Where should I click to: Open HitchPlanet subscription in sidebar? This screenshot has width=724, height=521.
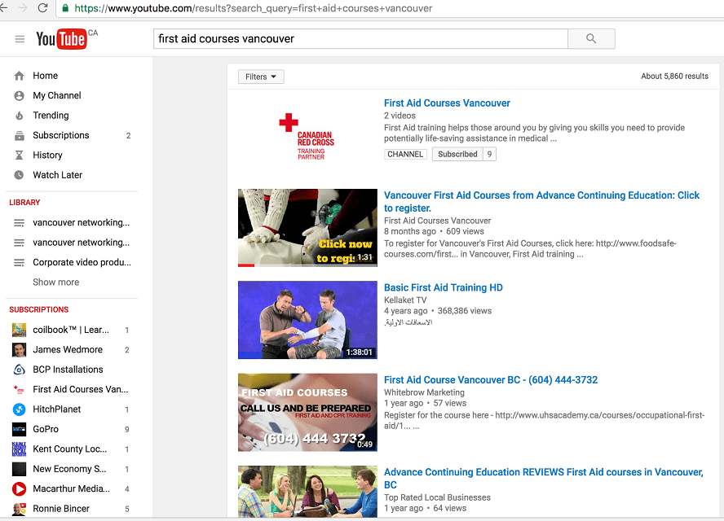coord(57,409)
